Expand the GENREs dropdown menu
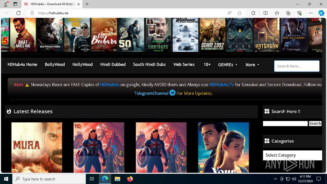Image resolution: width=327 pixels, height=184 pixels. (x=228, y=65)
